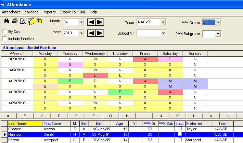Expand the Team dropdown showing NAC-SE
The width and height of the screenshot is (243, 143).
click(x=163, y=23)
